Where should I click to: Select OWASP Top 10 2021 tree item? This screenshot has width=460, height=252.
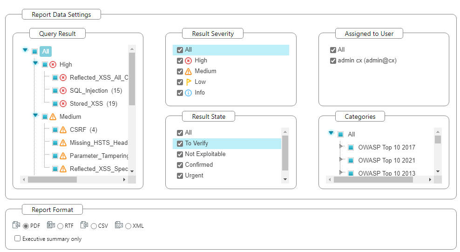[386, 161]
